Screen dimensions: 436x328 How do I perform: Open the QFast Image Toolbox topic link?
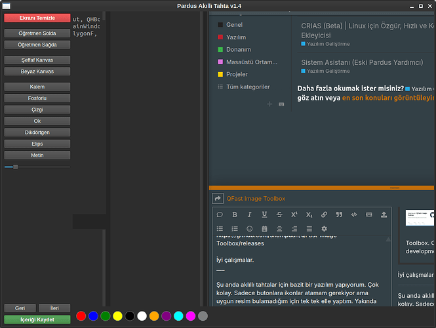point(256,198)
